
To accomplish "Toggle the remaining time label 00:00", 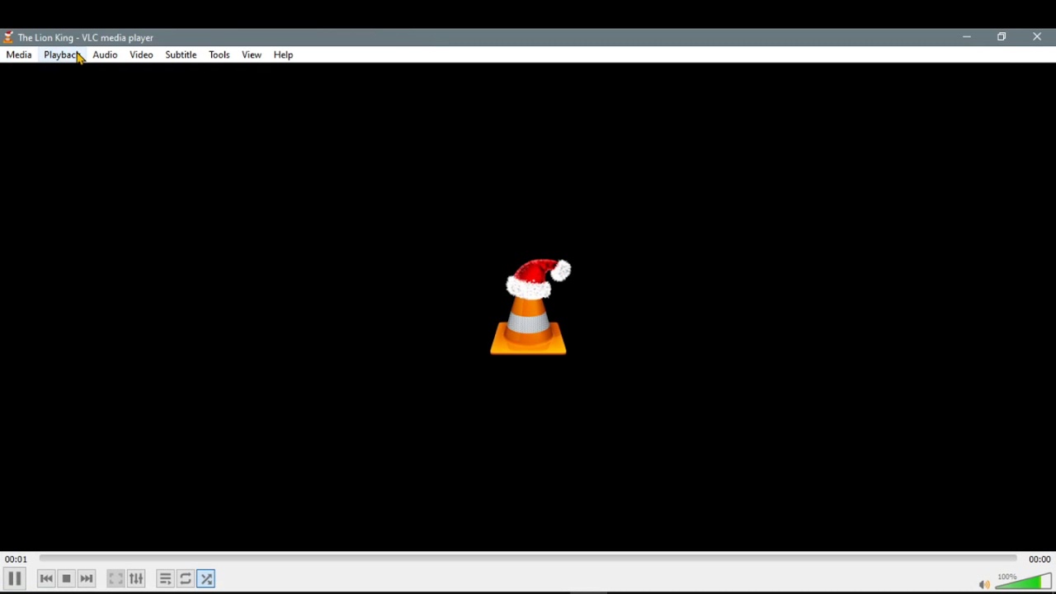I will point(1039,559).
